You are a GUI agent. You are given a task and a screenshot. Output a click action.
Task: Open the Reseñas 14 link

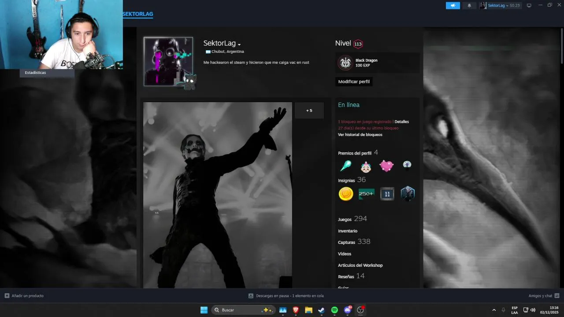click(x=351, y=276)
